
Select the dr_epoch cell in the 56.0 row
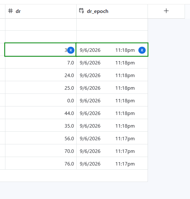(112, 138)
